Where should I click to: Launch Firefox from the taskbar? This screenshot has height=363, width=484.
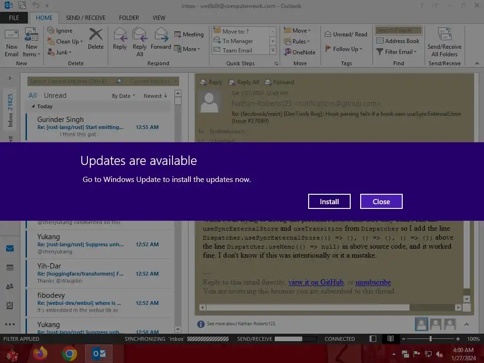41,354
